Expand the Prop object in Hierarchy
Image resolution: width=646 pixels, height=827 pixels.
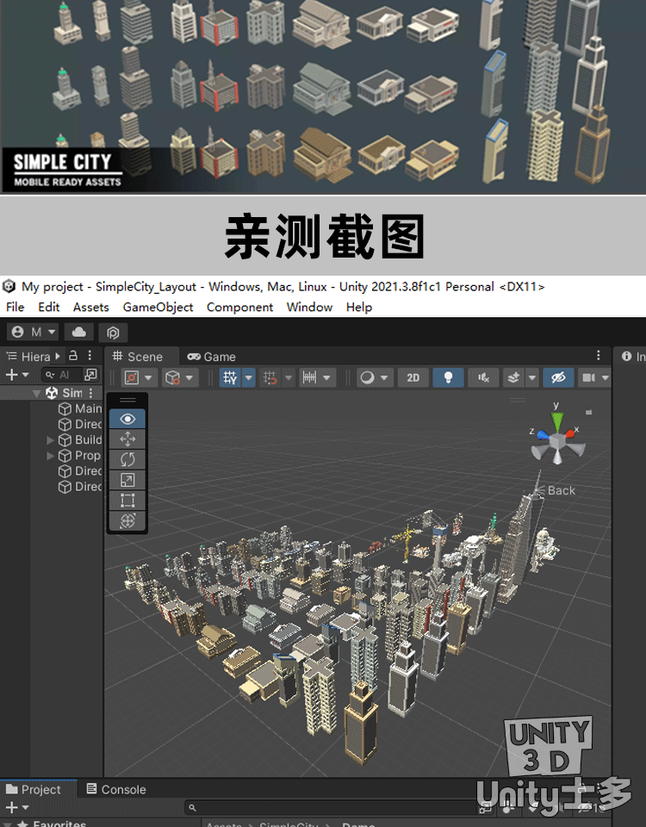51,456
